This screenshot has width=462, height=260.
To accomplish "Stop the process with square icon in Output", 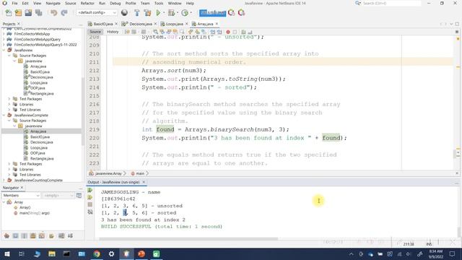I will click(90, 204).
